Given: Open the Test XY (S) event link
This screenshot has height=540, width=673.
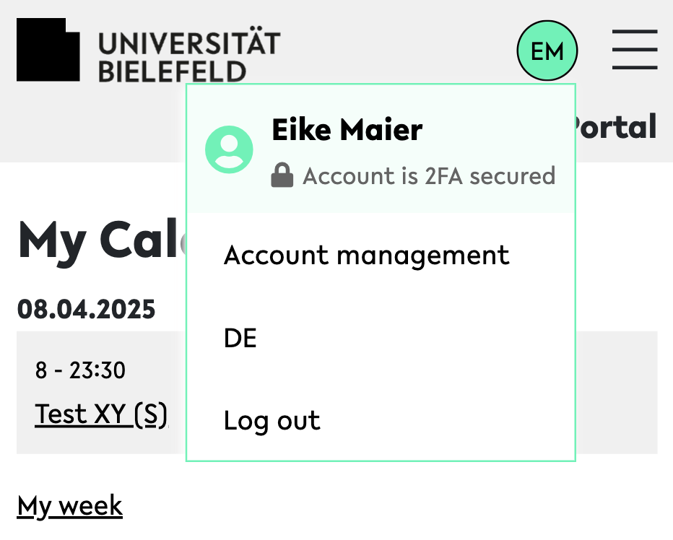Looking at the screenshot, I should pos(101,414).
